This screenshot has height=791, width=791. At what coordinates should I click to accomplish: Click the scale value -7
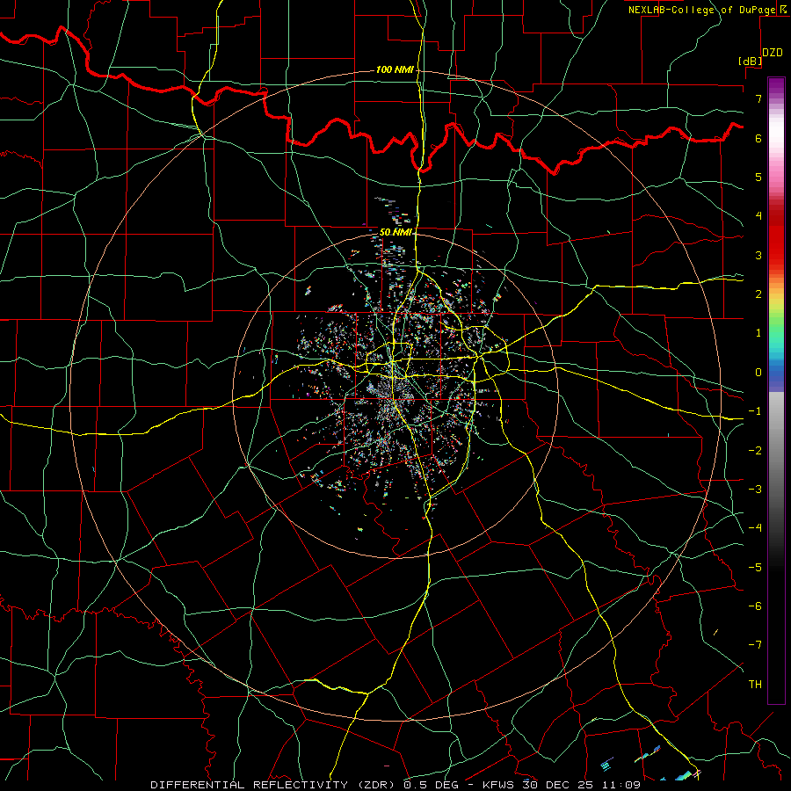pyautogui.click(x=755, y=645)
